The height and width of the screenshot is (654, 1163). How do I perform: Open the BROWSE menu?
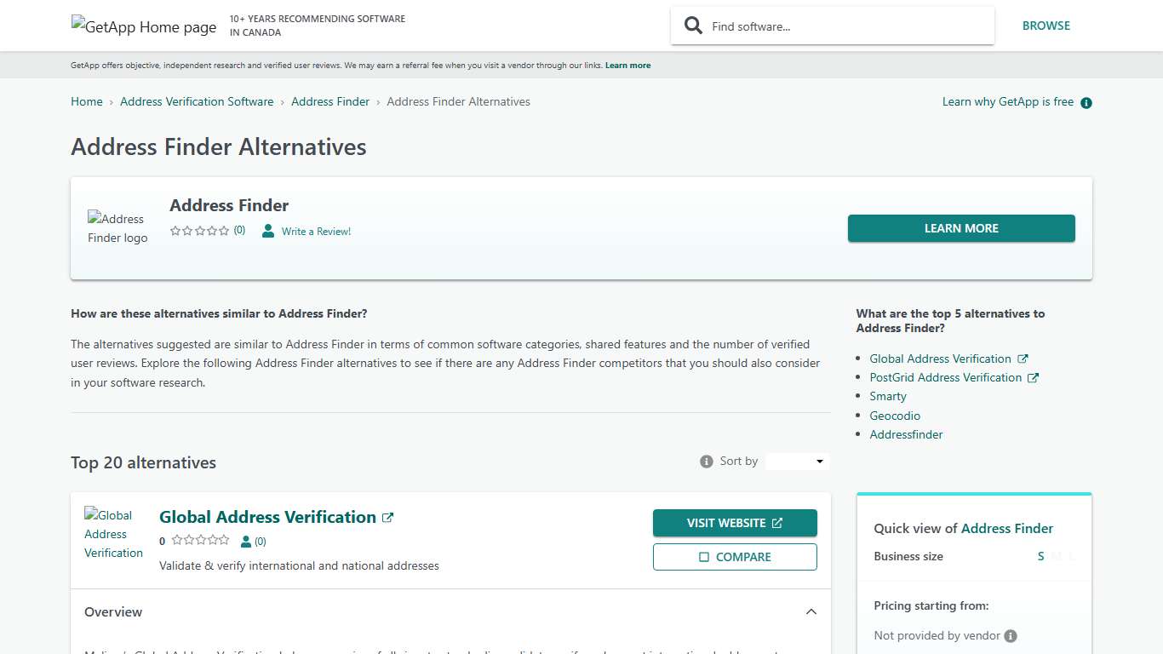point(1046,26)
